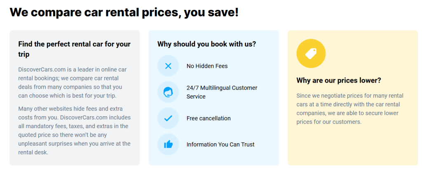The image size is (422, 170).
Task: Click the 'Free cancellation' label
Action: click(209, 118)
